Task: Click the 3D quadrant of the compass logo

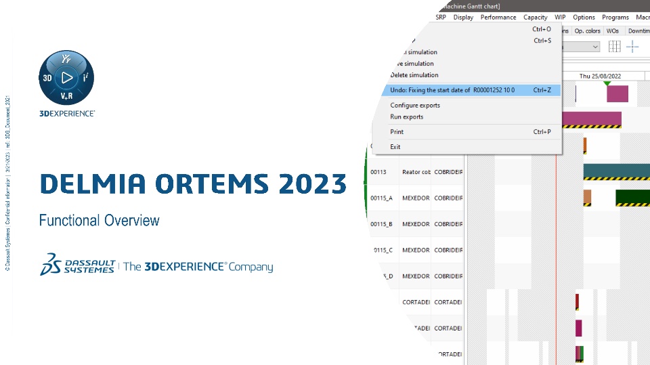Action: [47, 78]
